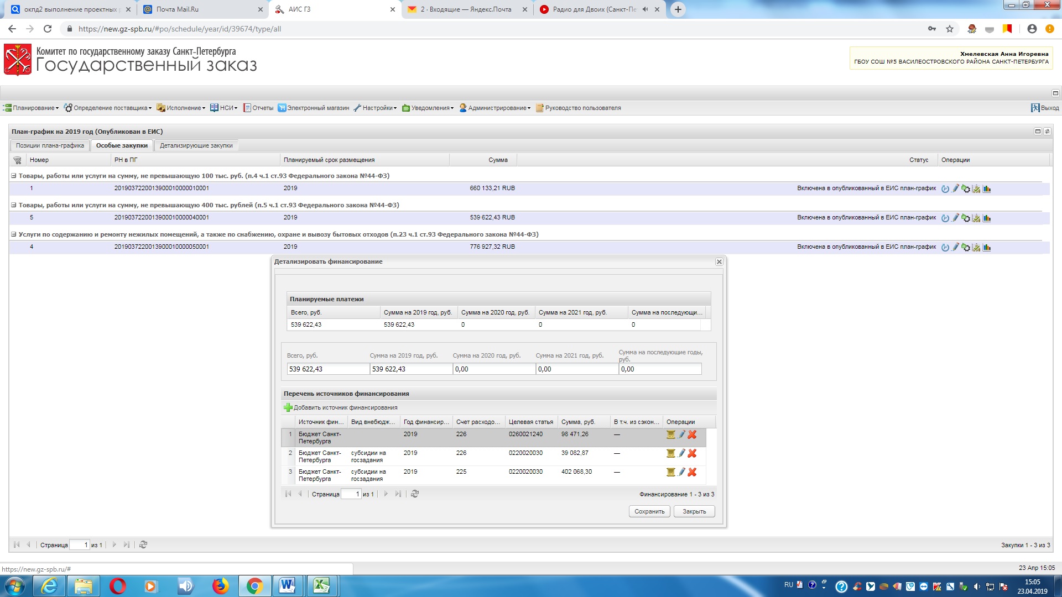Collapse the 400 тыс. рублей purchases group

(x=14, y=205)
